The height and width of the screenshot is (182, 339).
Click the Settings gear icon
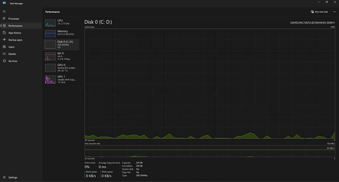coord(4,177)
